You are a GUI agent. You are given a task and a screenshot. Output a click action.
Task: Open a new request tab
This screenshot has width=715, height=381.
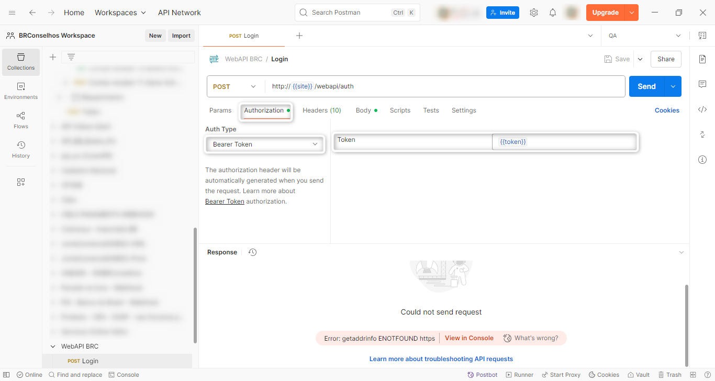click(299, 36)
